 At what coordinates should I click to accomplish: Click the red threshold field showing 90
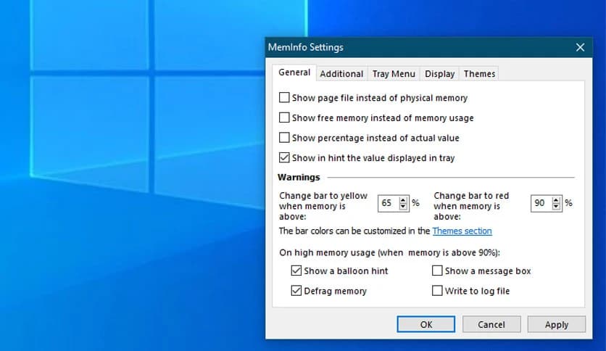541,203
